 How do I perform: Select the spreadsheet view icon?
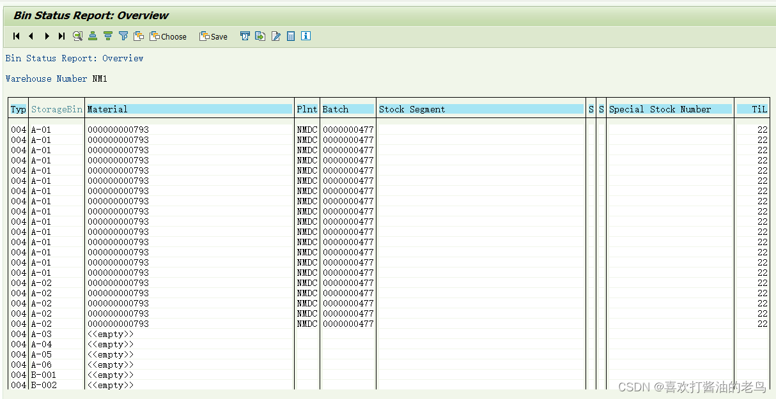tap(291, 36)
